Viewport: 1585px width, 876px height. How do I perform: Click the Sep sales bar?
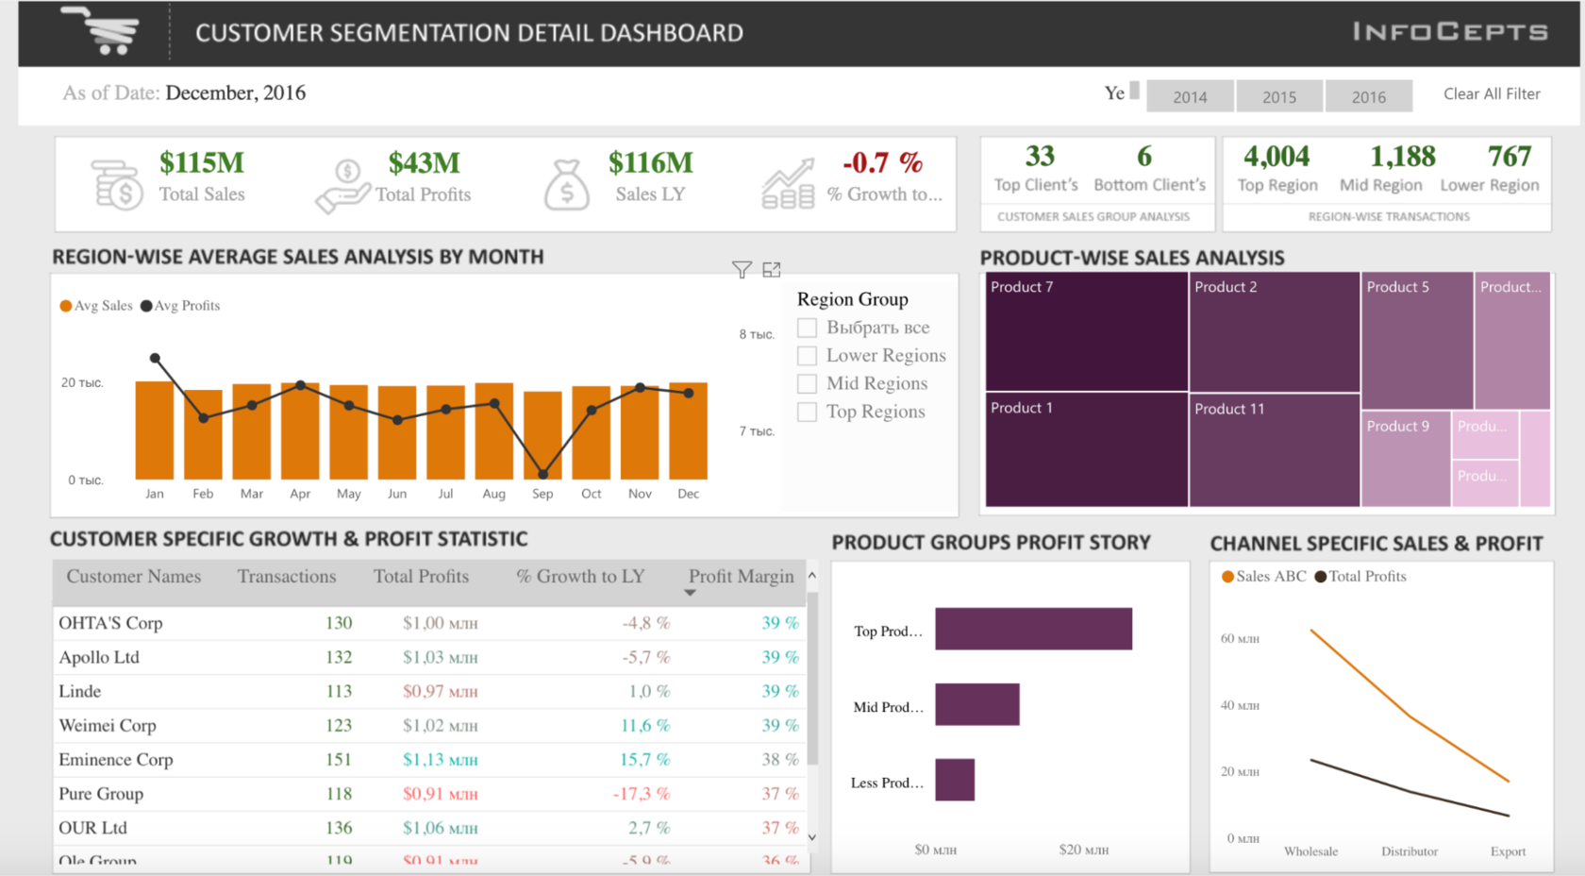tap(542, 435)
